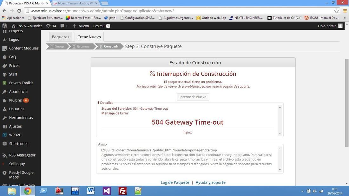This screenshot has height=196, width=349.
Task: Click the Shortcodes icon
Action: [x=4, y=144]
